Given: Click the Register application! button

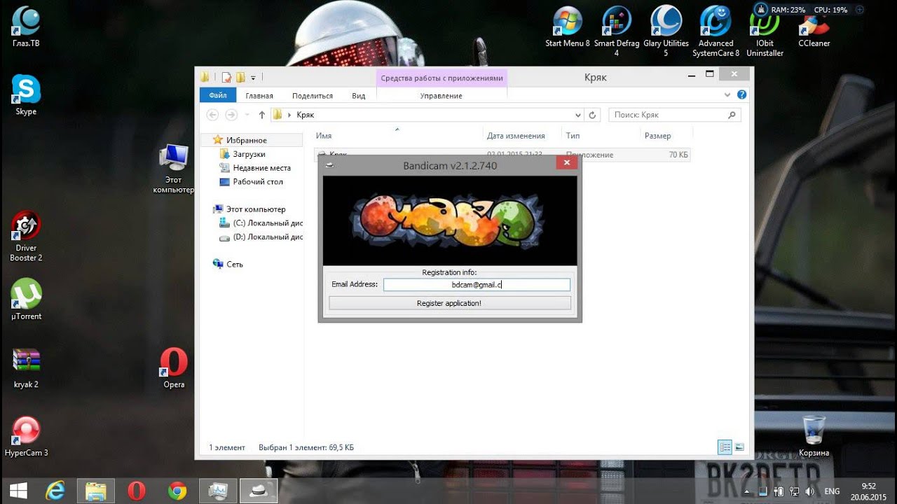Looking at the screenshot, I should [x=450, y=303].
